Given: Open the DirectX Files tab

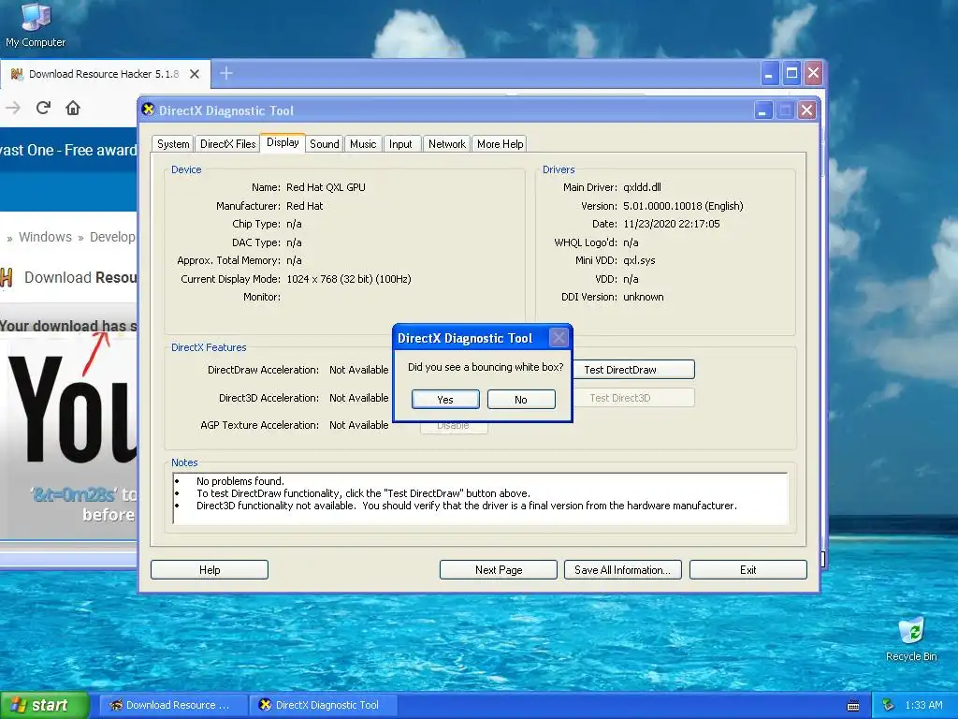Looking at the screenshot, I should tap(228, 143).
